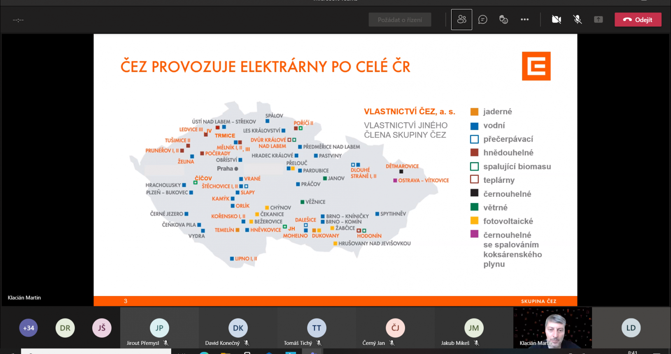
Task: Click the Praha label on the map
Action: [x=225, y=168]
